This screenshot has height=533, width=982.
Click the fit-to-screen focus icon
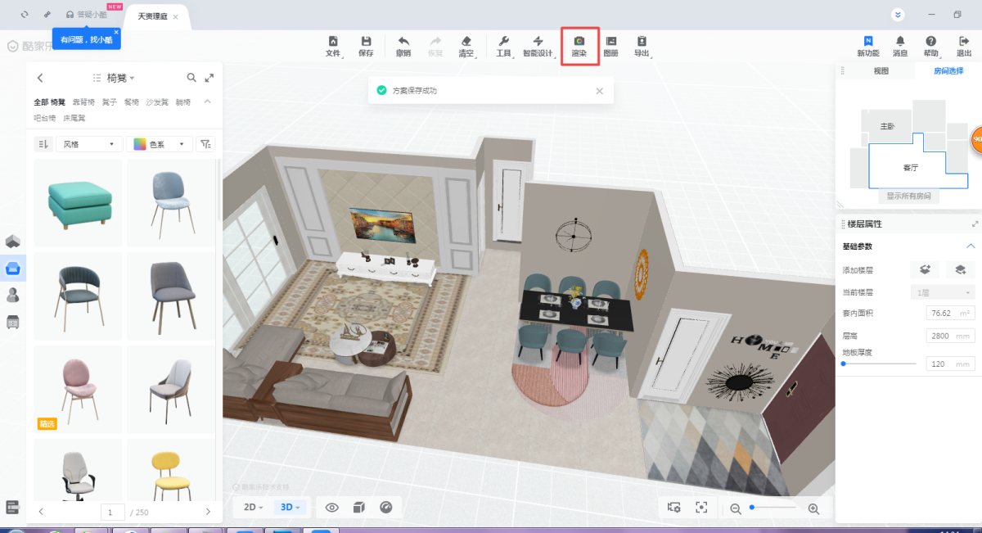click(701, 508)
